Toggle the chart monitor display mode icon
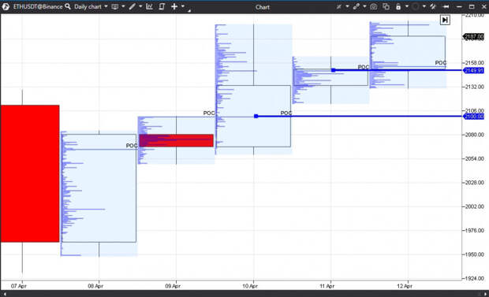Image resolution: width=489 pixels, height=297 pixels. pyautogui.click(x=115, y=6)
